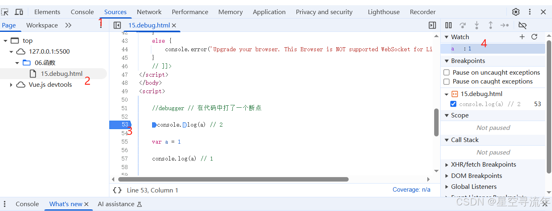The image size is (552, 211).
Task: Open the Lighthouse tab
Action: pos(384,12)
